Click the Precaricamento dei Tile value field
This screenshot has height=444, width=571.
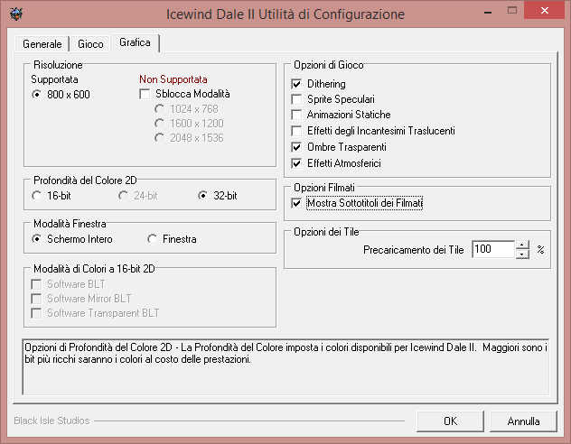coord(493,249)
